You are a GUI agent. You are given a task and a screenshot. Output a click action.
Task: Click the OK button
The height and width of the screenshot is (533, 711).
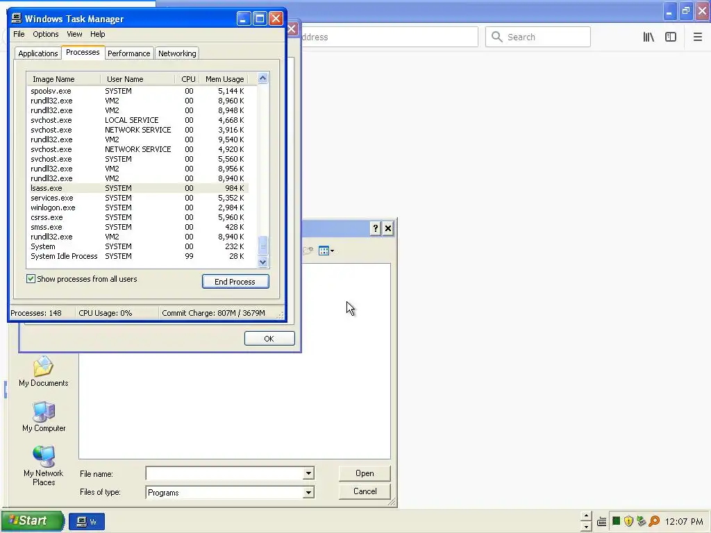pyautogui.click(x=269, y=339)
